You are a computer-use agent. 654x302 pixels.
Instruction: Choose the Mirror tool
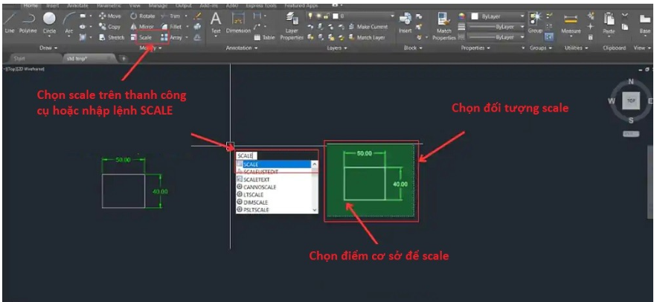141,26
